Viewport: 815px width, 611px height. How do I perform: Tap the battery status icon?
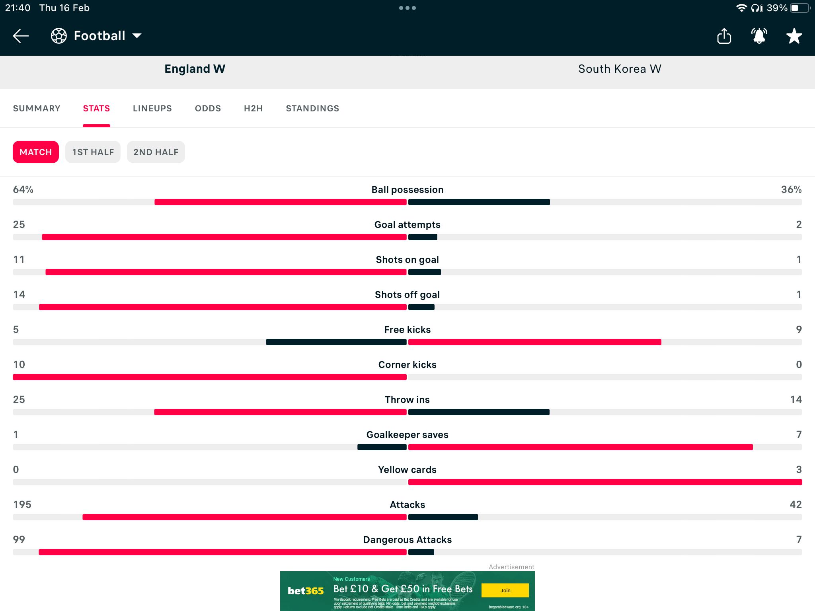800,8
